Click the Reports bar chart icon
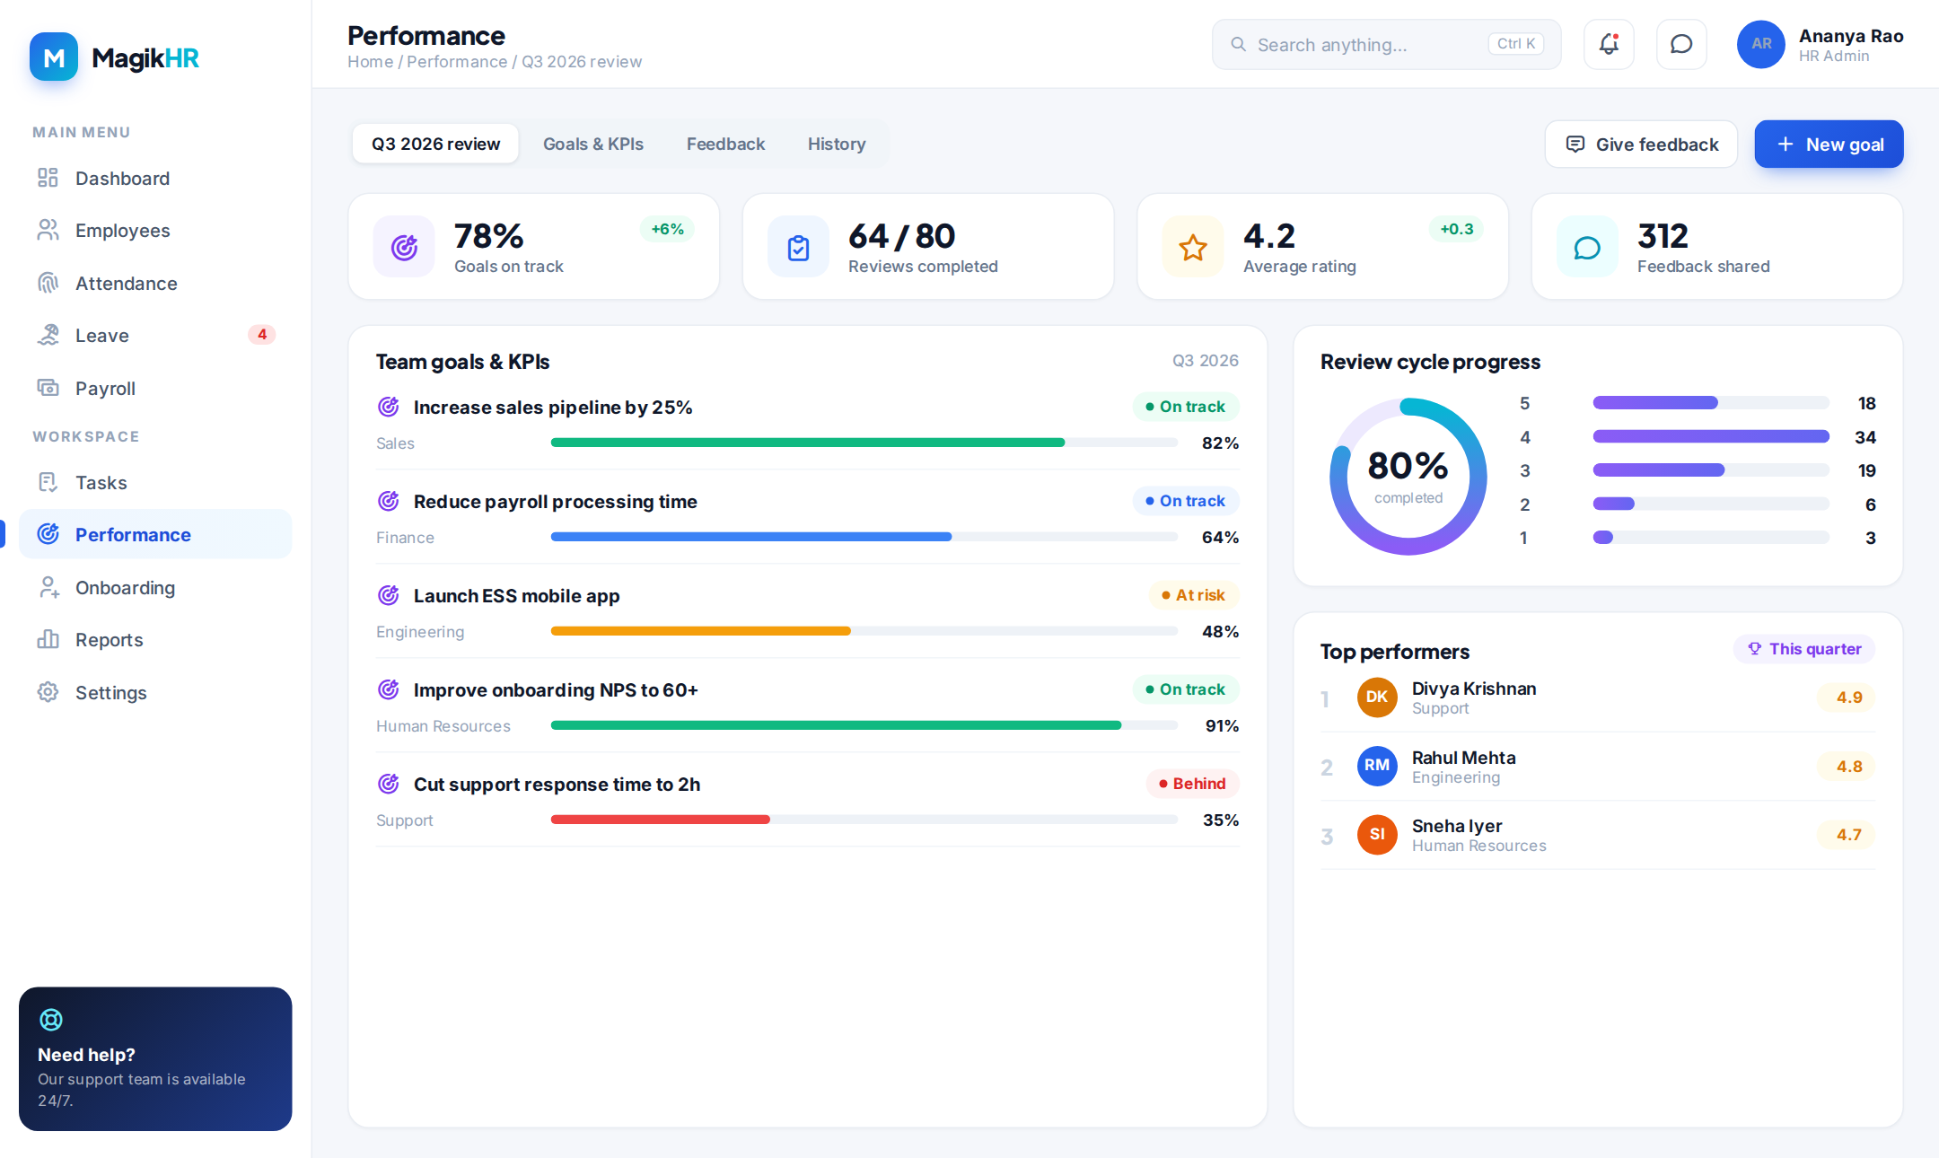The image size is (1939, 1158). pyautogui.click(x=48, y=639)
